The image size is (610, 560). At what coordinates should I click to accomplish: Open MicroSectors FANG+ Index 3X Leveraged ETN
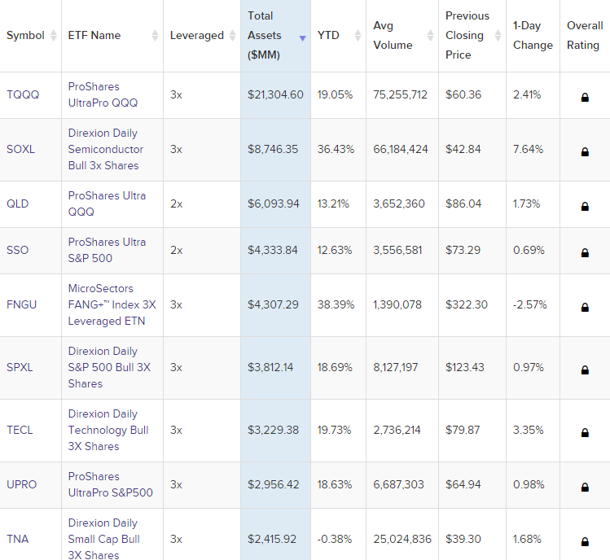(x=112, y=304)
